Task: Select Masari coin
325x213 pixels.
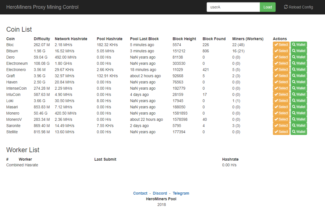Action: coord(281,107)
